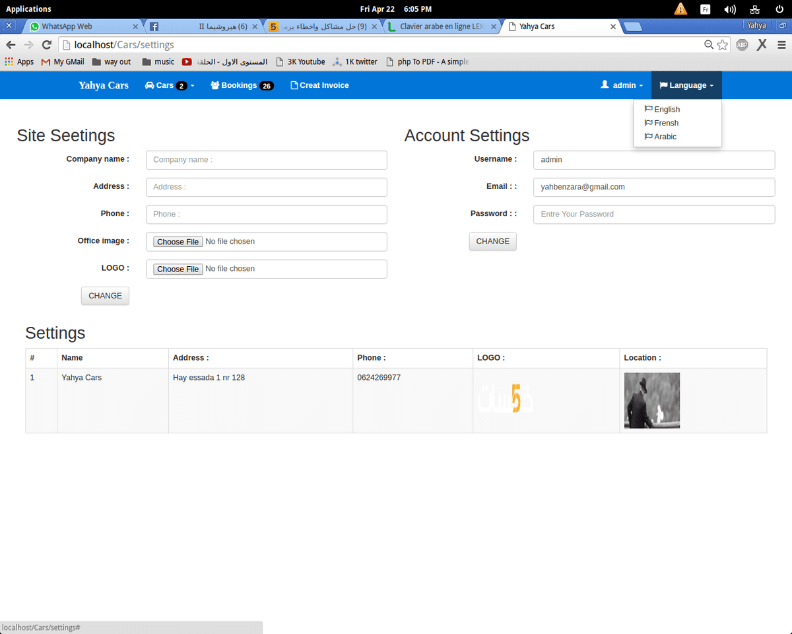Click the Company name input field
The width and height of the screenshot is (792, 634).
(266, 160)
